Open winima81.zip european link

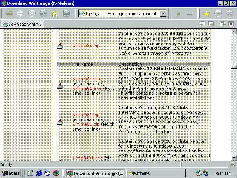[86, 115]
